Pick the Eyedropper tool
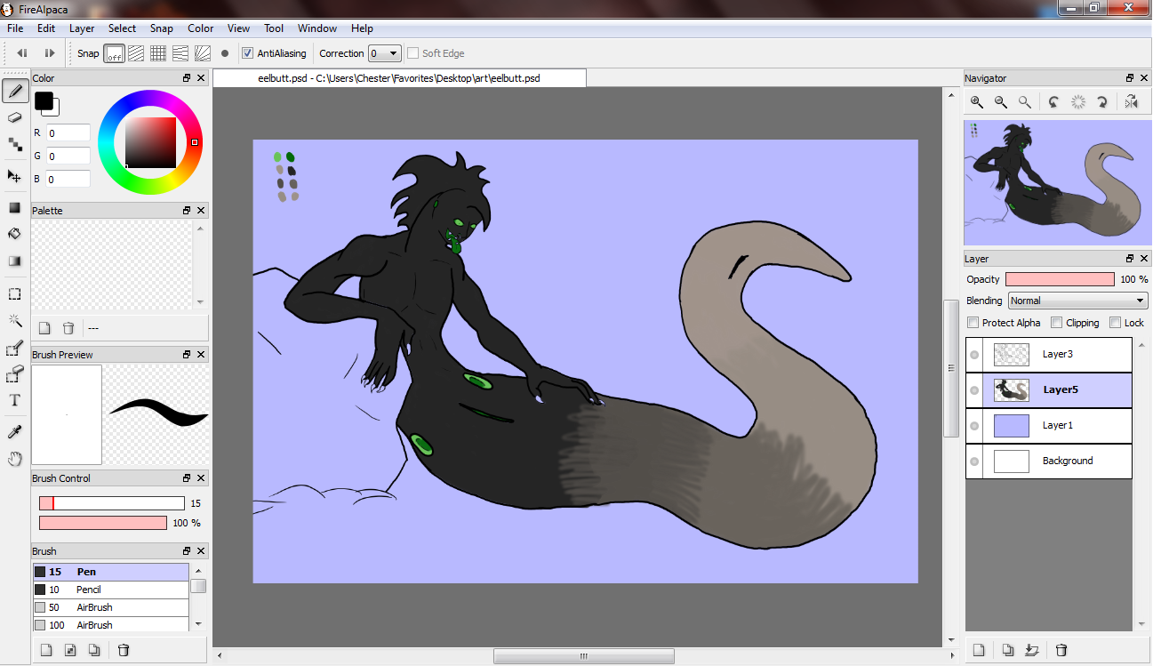Viewport: 1153px width, 666px height. tap(15, 432)
